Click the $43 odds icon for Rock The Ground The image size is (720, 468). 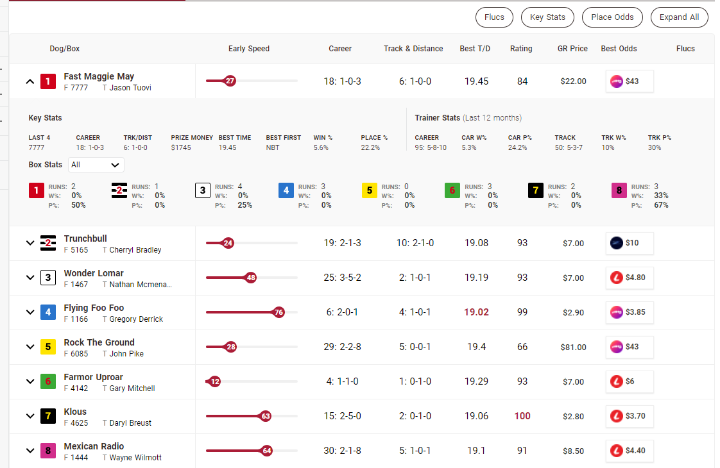tap(629, 347)
